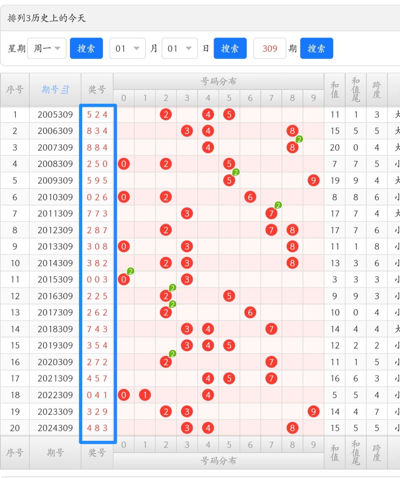Screen dimensions: 400x478
Task: Click 和值 value 19 in row 2009309
Action: pos(335,180)
